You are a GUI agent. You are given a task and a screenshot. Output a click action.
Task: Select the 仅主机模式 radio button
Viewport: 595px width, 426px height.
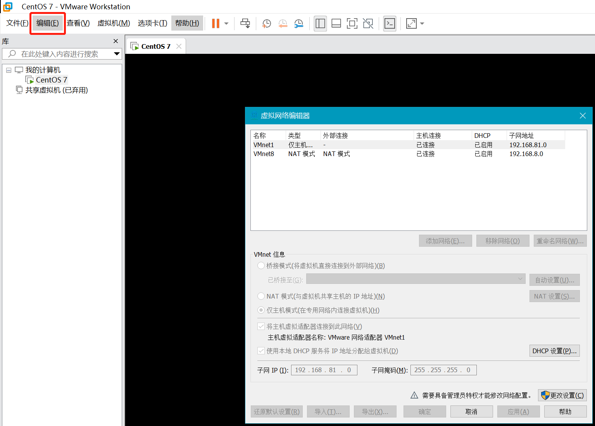[x=261, y=310]
